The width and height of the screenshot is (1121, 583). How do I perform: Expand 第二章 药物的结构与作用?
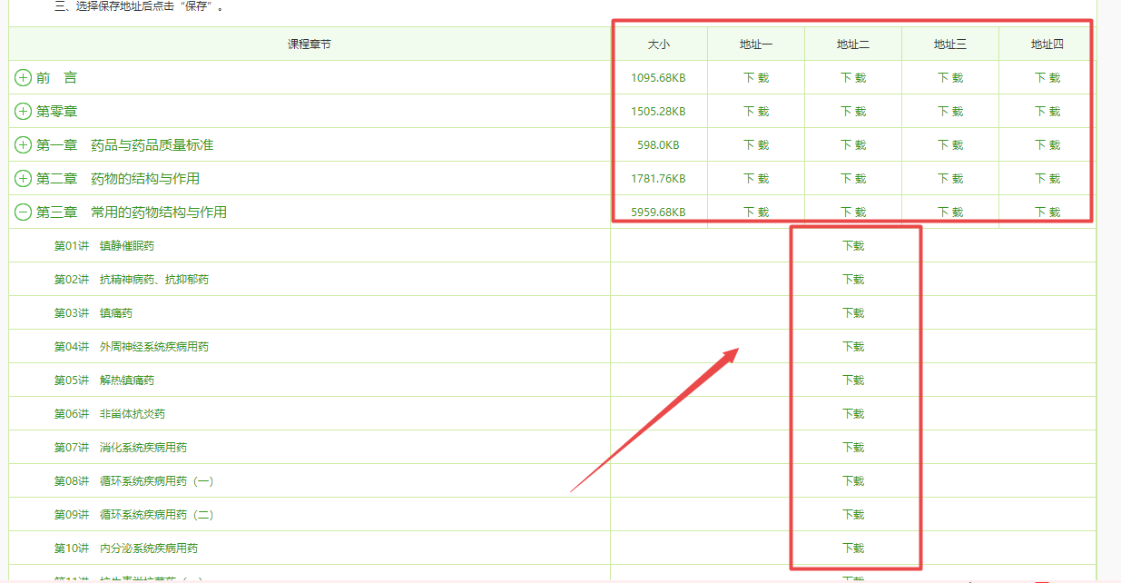point(24,179)
